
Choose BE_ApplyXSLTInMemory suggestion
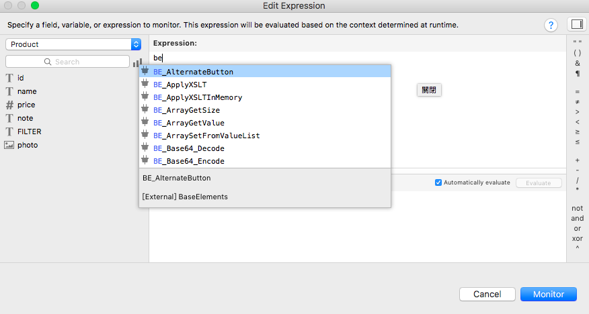pos(265,97)
